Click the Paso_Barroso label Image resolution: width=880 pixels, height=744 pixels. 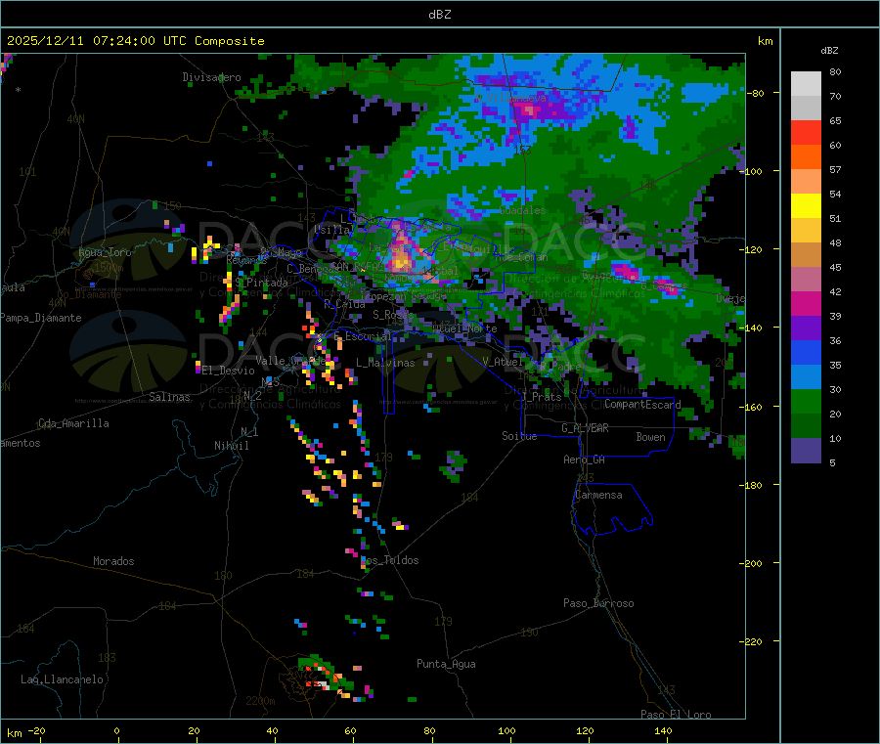click(x=598, y=604)
